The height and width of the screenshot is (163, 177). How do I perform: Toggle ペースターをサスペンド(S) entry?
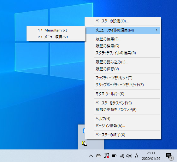(x=123, y=103)
